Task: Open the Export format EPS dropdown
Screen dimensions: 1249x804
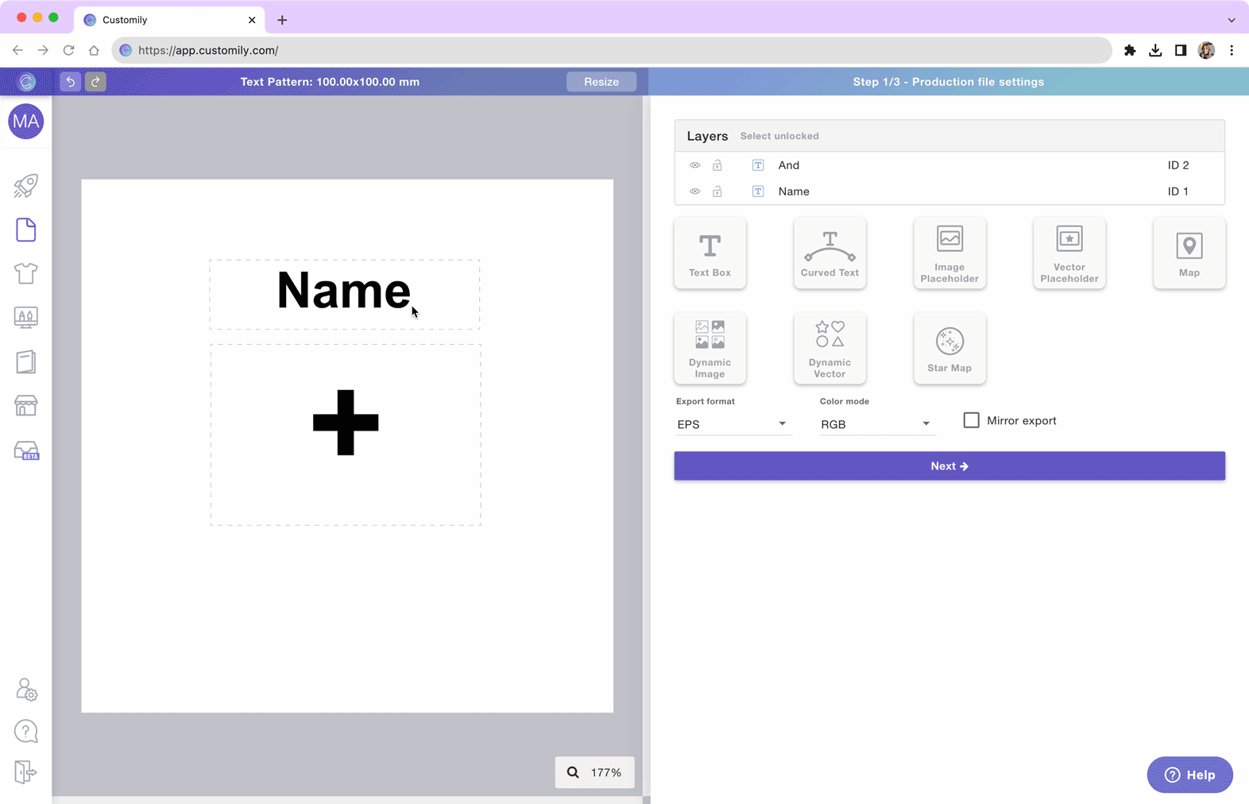Action: (731, 424)
